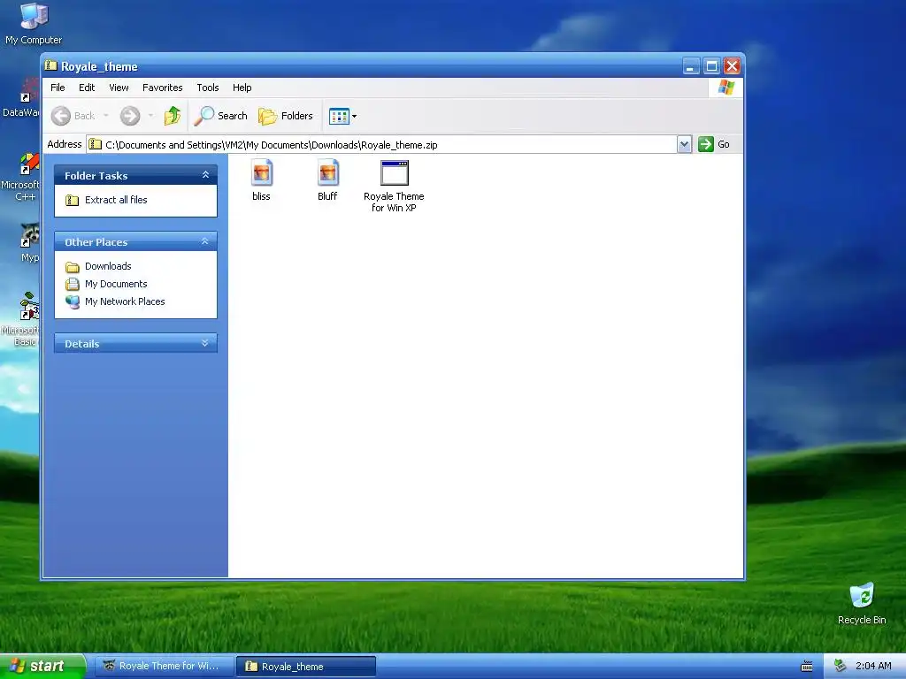Open the Tools menu
Screen dimensions: 906x679
[207, 88]
